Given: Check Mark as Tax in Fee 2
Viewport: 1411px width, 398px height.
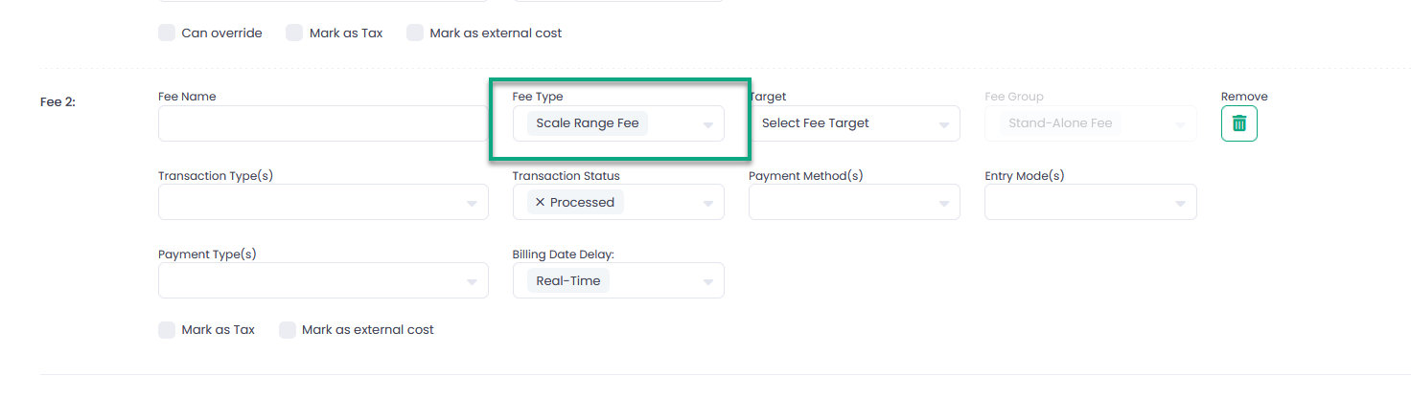Looking at the screenshot, I should 167,330.
